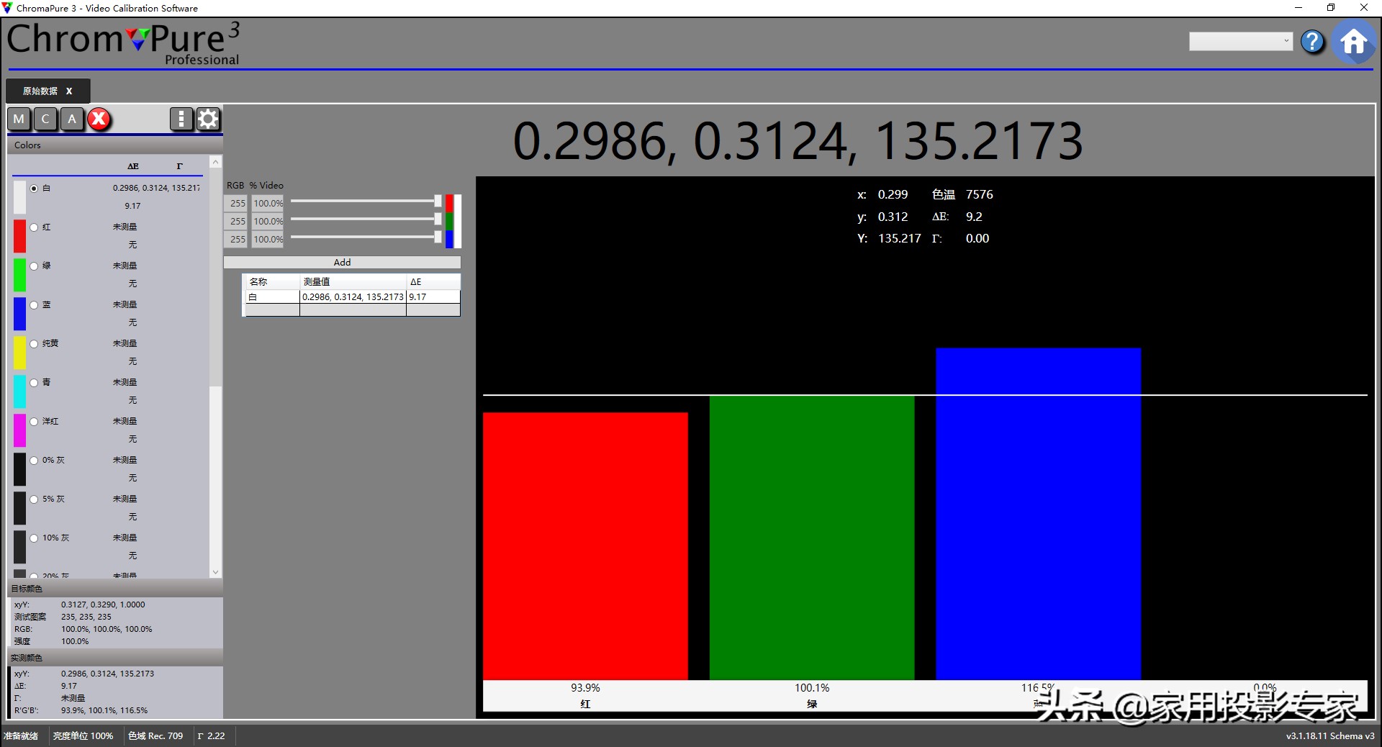Click the 93.9% red bar label
Screen dimensions: 1382x747
585,689
